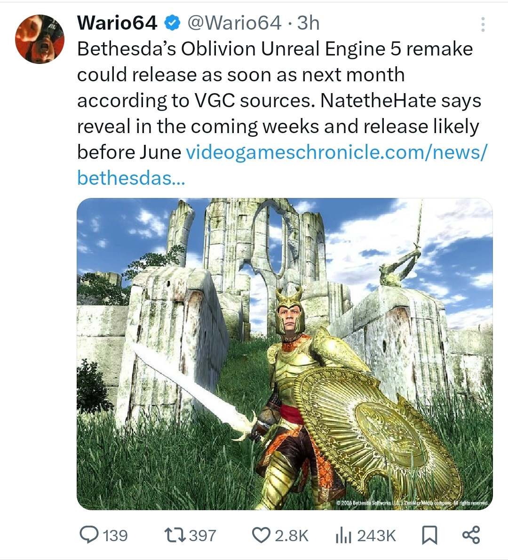Click the 139 replies count
Screen dimensions: 508x560
[x=115, y=536]
